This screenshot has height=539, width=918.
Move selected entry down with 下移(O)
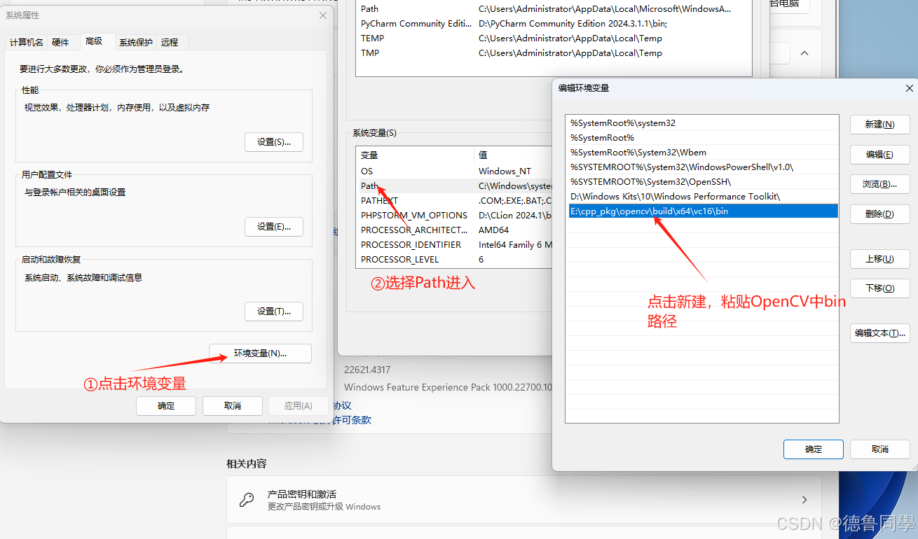point(879,288)
